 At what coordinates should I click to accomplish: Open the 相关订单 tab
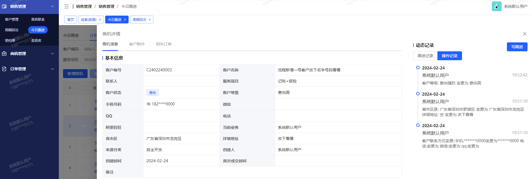(163, 44)
